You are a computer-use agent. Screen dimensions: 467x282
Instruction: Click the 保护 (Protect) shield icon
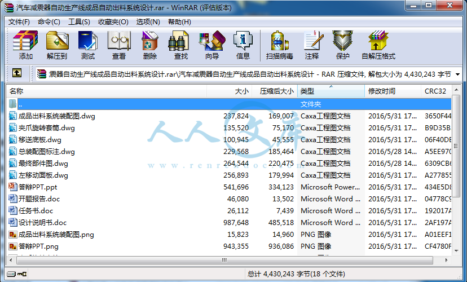342,40
